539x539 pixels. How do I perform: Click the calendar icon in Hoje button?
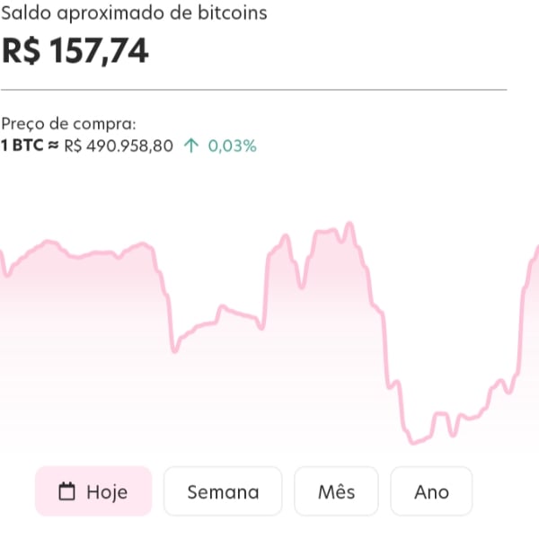tap(66, 491)
